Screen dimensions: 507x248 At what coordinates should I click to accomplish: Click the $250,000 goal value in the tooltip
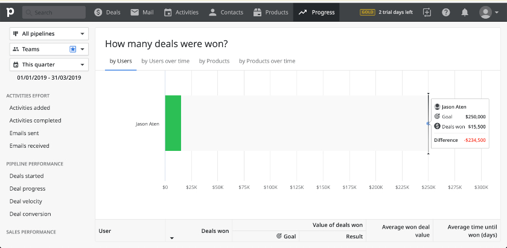click(x=476, y=116)
